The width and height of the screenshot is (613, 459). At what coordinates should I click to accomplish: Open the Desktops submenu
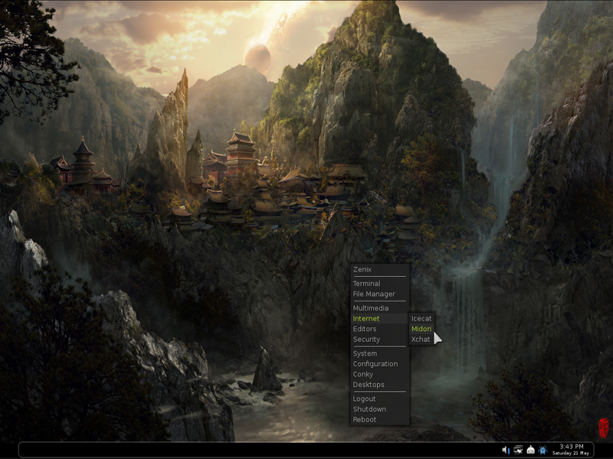379,385
